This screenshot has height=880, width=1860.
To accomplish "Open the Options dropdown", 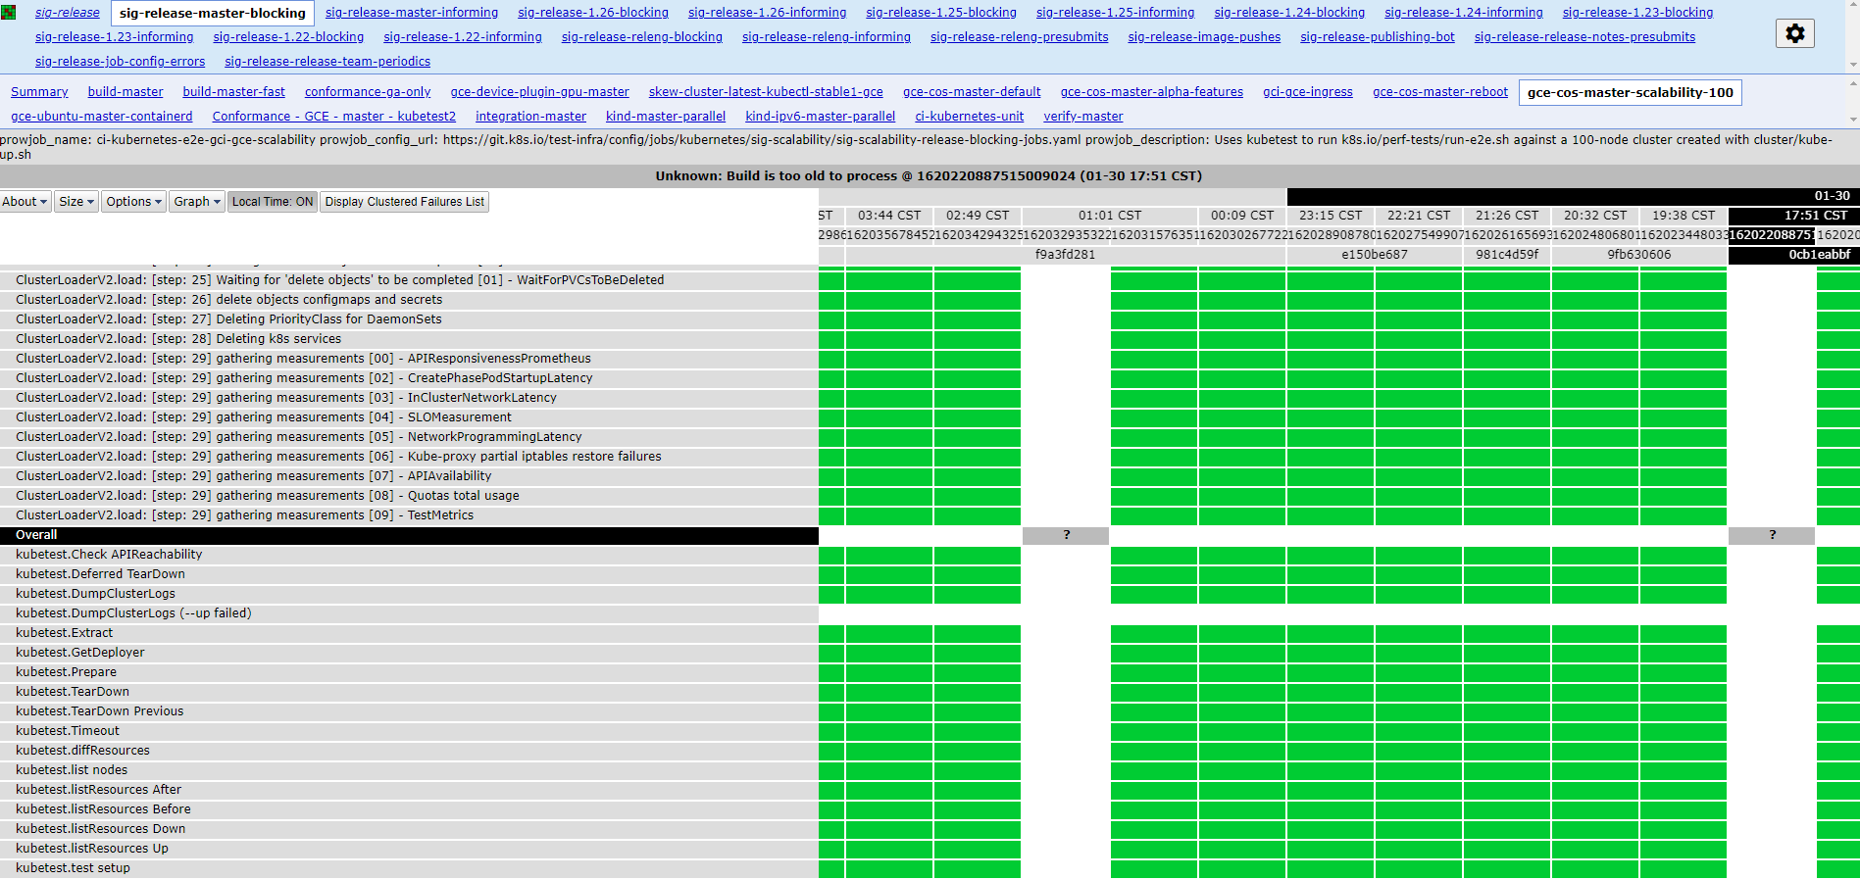I will [x=134, y=202].
